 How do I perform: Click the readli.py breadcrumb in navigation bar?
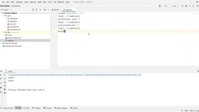[x=16, y=6]
